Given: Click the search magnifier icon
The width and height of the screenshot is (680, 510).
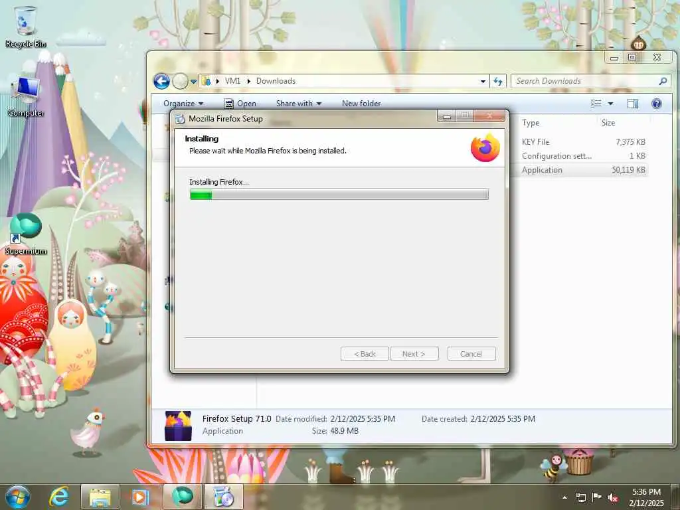Looking at the screenshot, I should click(x=663, y=81).
